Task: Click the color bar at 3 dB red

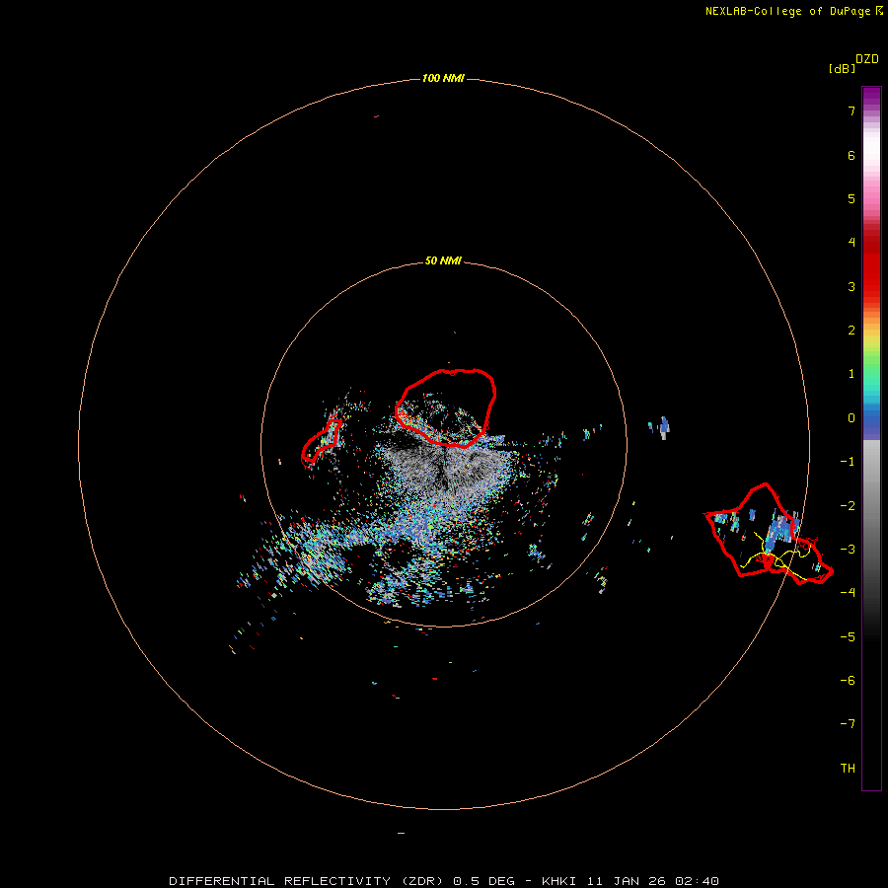Action: click(871, 286)
